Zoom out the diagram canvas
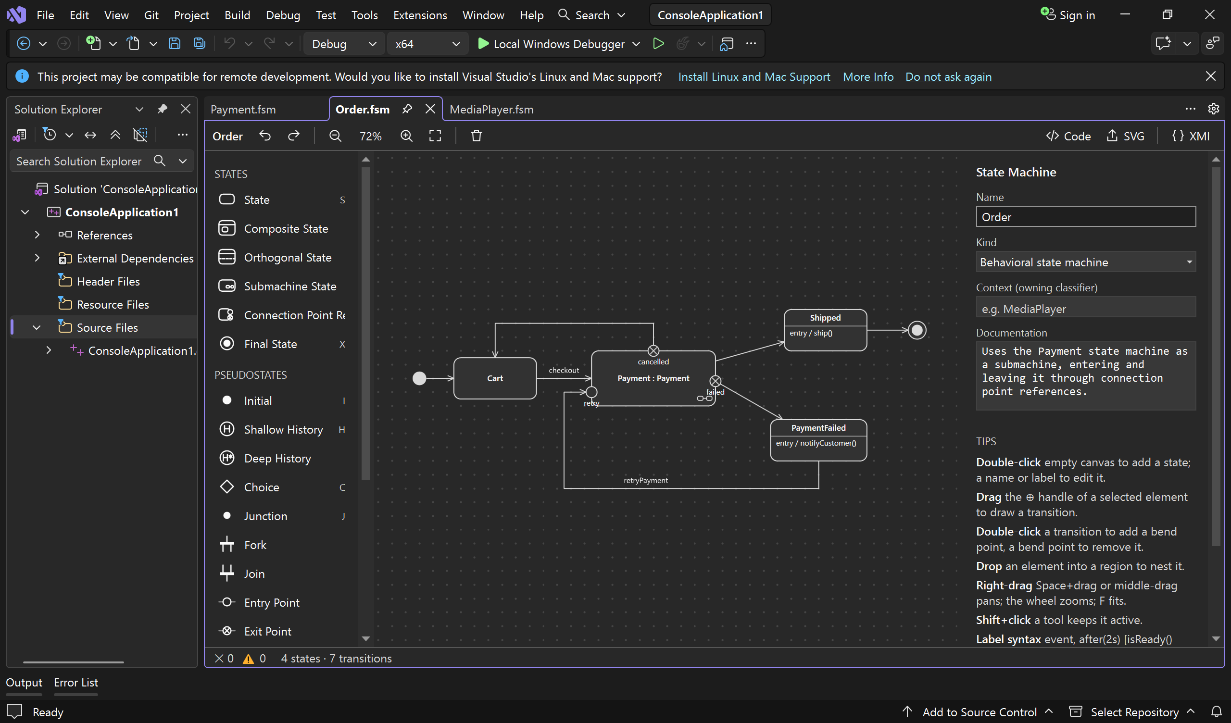 click(335, 136)
